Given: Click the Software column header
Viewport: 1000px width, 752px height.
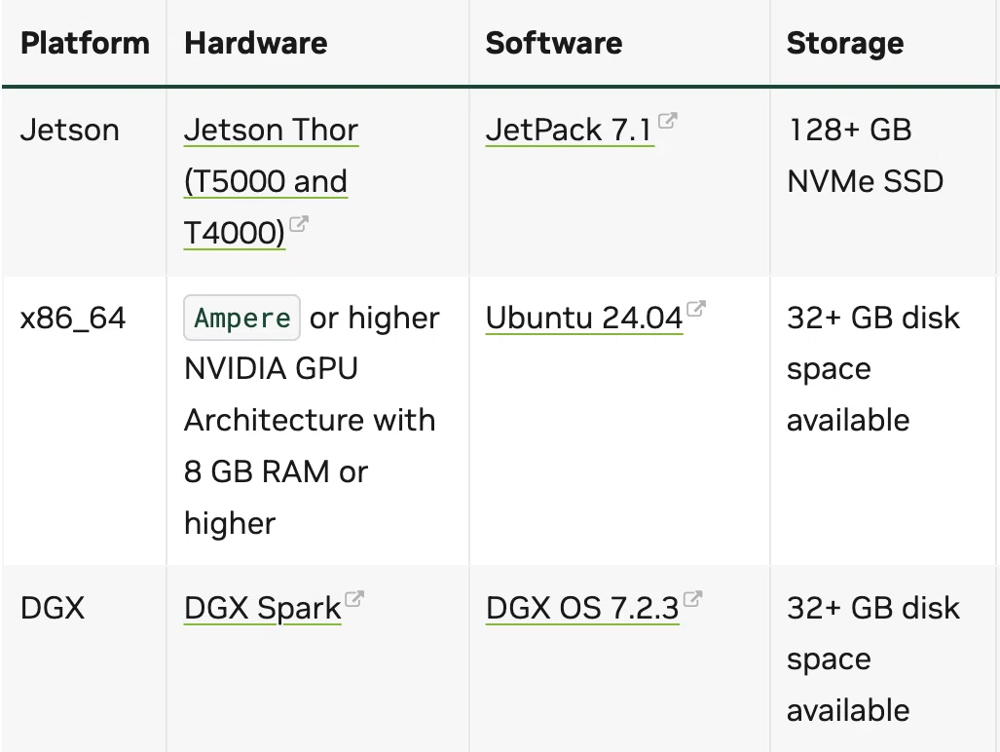Looking at the screenshot, I should click(554, 44).
